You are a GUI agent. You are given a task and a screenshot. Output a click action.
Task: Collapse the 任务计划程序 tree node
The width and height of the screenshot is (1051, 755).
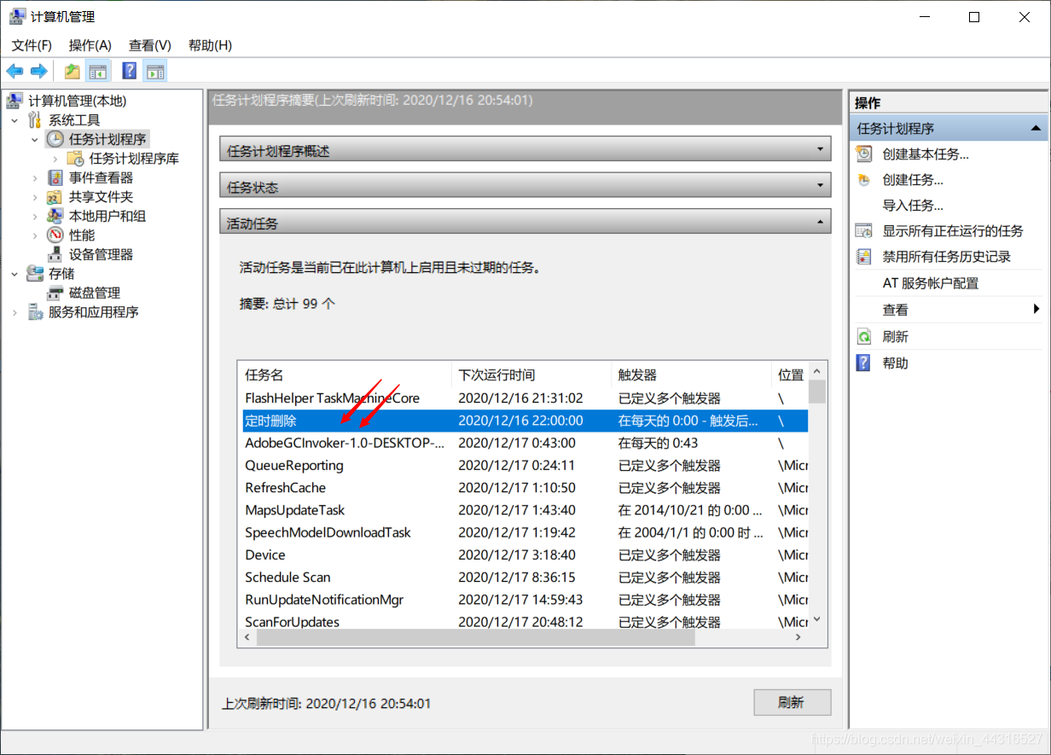click(x=35, y=139)
